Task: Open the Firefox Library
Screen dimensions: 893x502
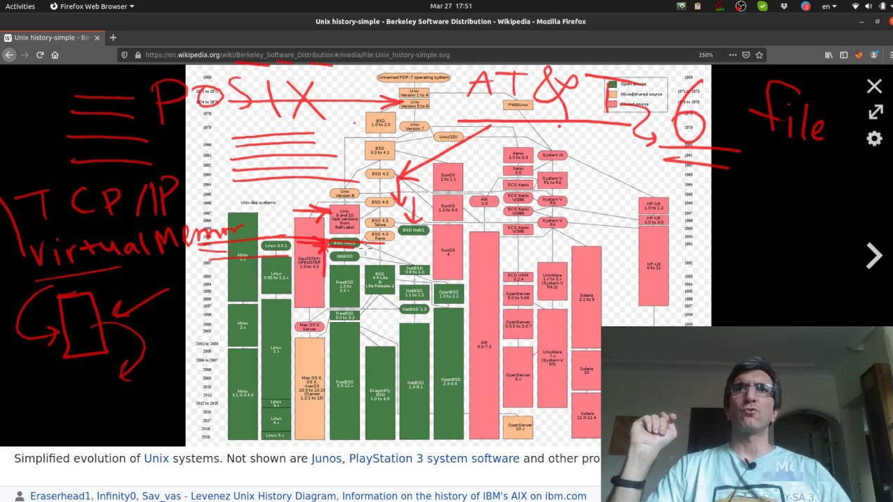Action: tap(829, 55)
